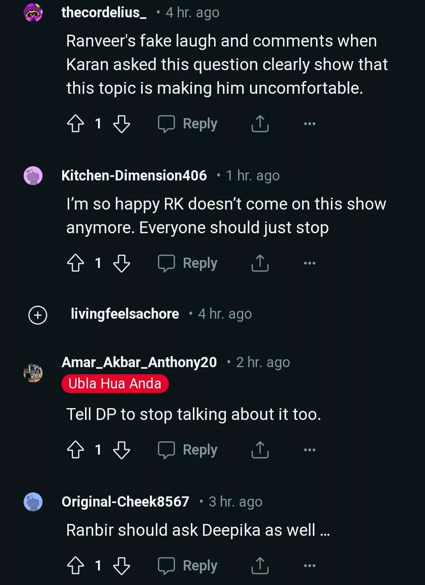This screenshot has width=425, height=585.
Task: Open Kitchen-Dimension406 username link
Action: coord(134,175)
